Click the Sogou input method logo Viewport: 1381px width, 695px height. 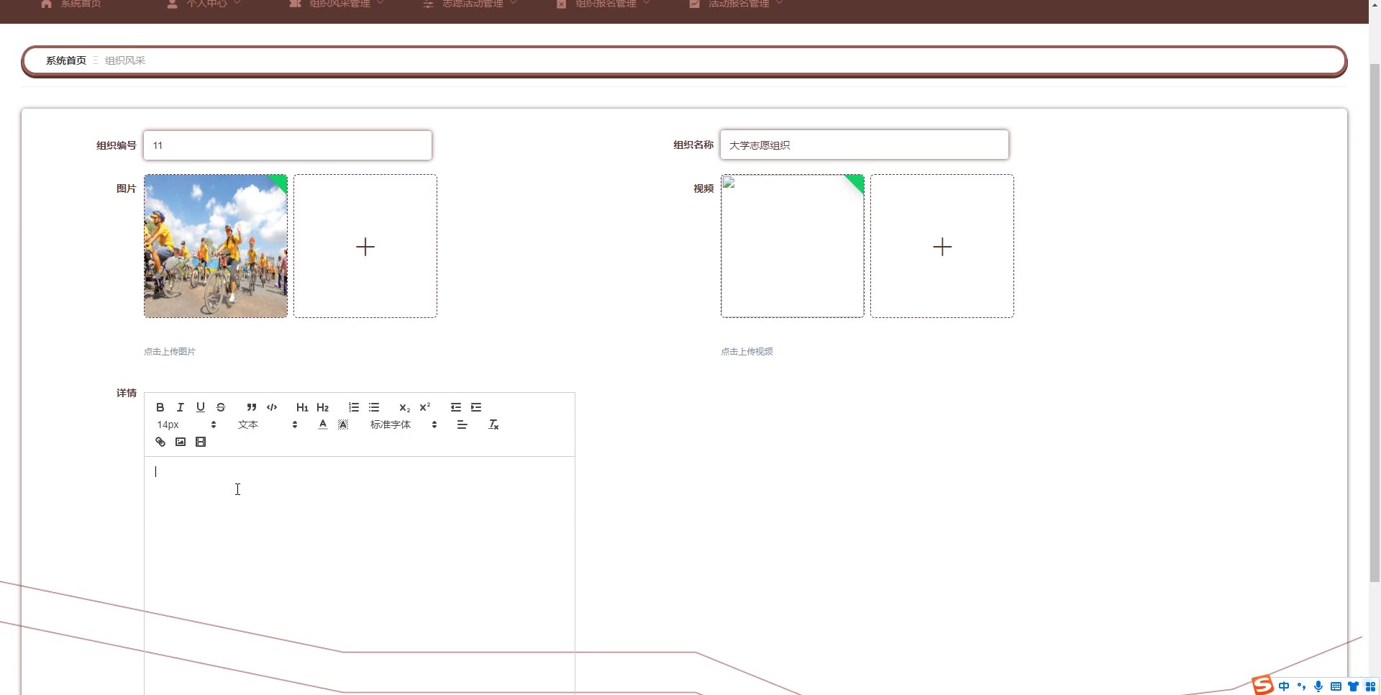[x=1262, y=685]
